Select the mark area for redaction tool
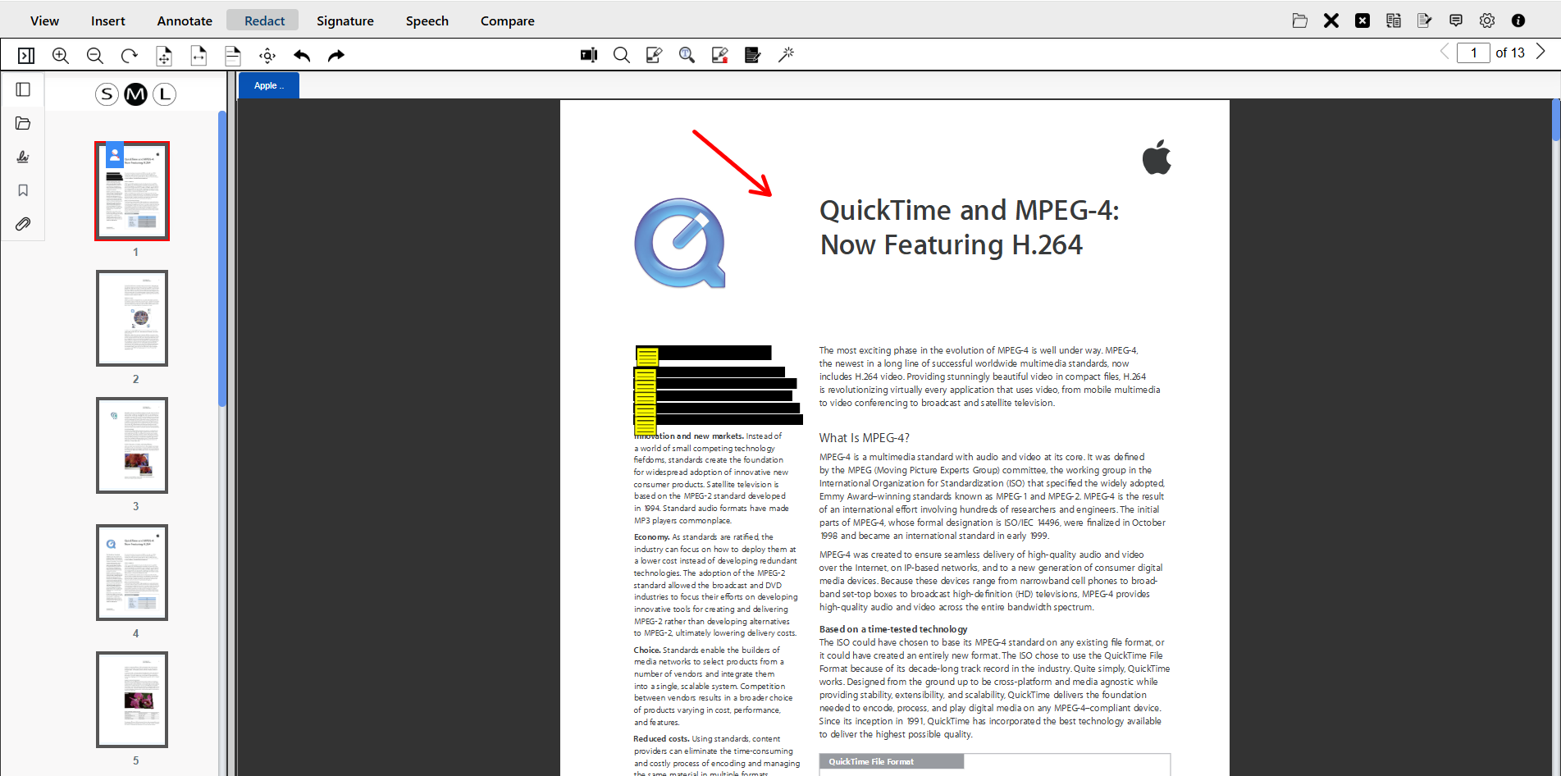The height and width of the screenshot is (776, 1561). (x=654, y=55)
